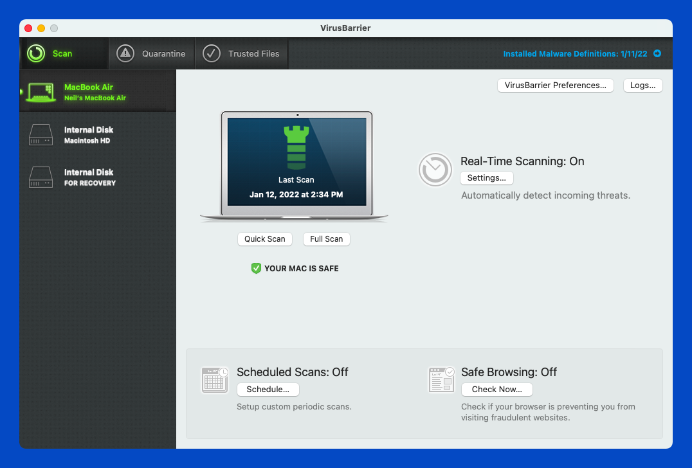The height and width of the screenshot is (468, 692).
Task: Click the green shield safe icon
Action: pyautogui.click(x=256, y=268)
